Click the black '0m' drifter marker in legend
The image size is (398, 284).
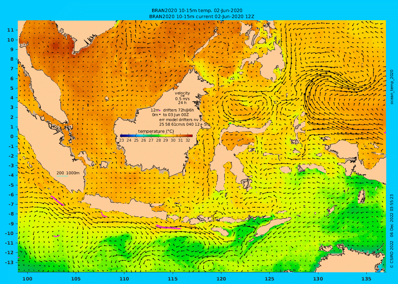tap(160, 115)
